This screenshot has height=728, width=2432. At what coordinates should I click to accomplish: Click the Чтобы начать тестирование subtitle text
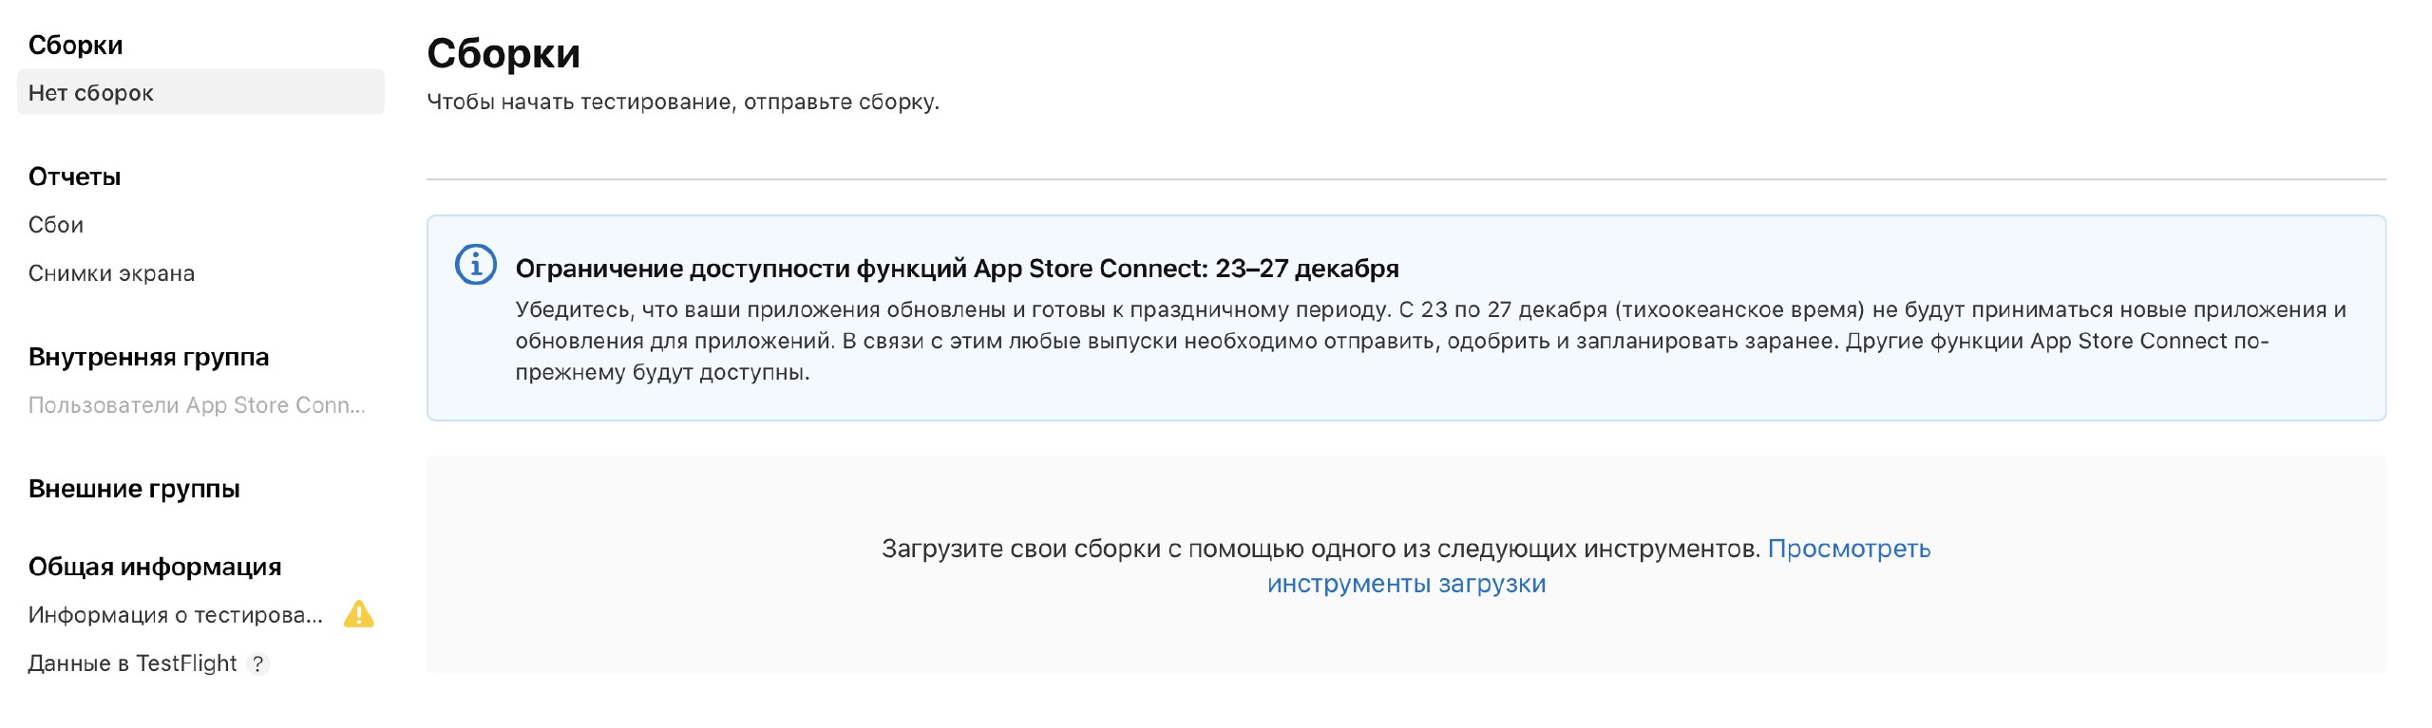click(x=683, y=102)
